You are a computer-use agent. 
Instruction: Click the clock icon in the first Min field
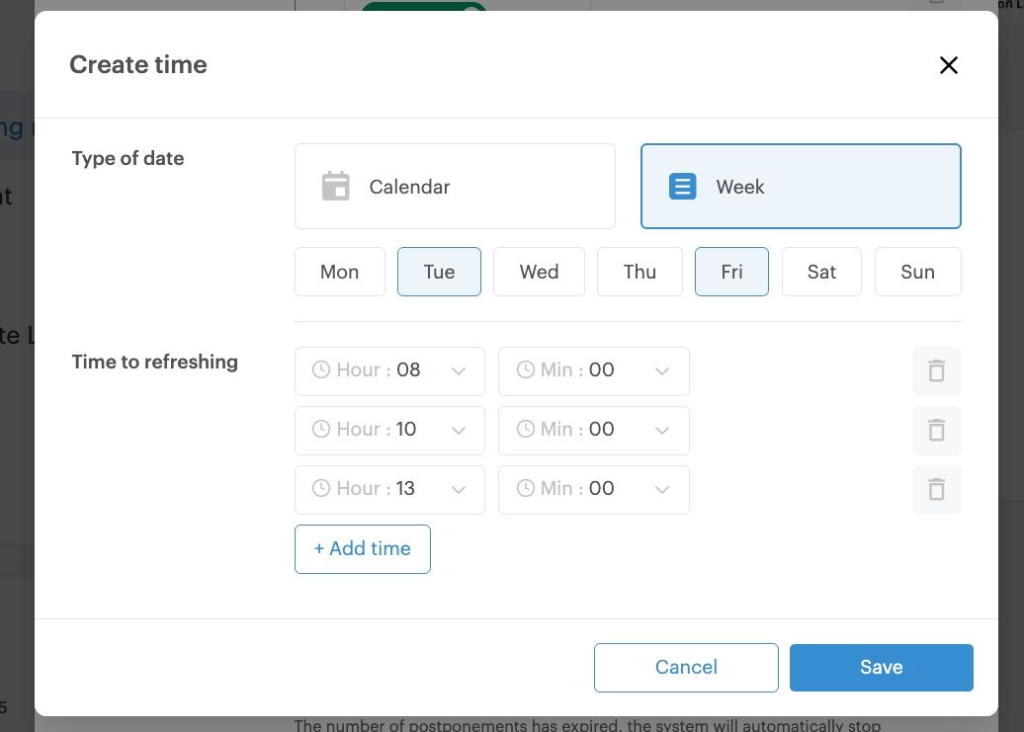click(524, 370)
